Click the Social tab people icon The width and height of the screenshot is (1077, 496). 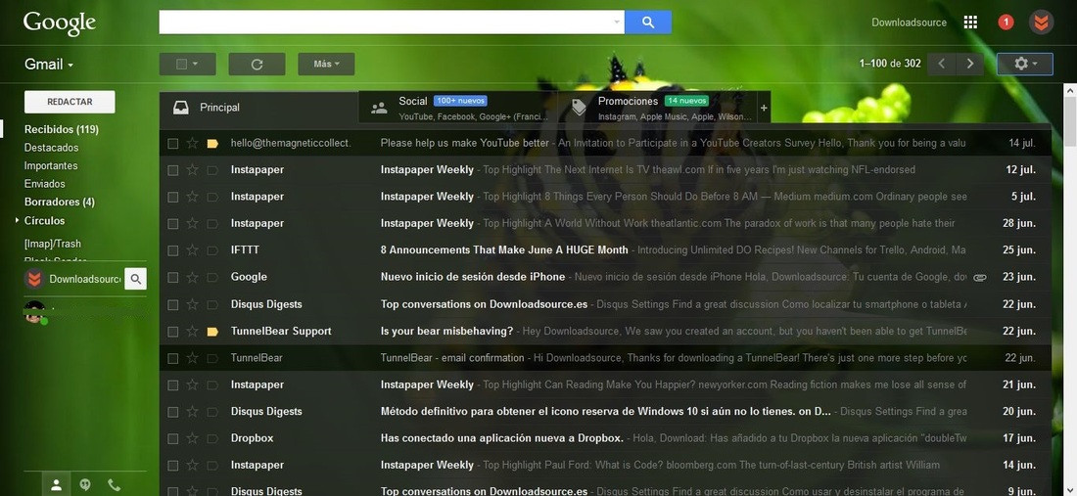379,108
